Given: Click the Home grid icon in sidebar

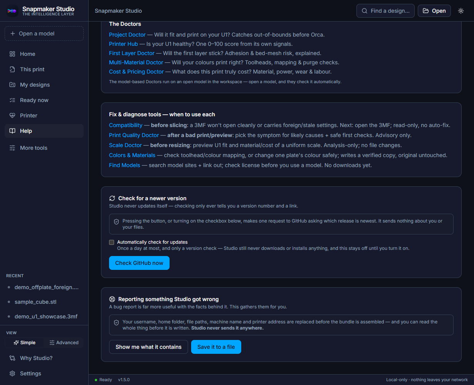Looking at the screenshot, I should click(12, 54).
